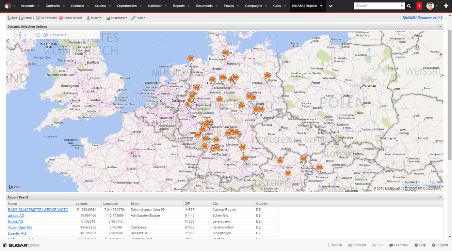Open the red notifications badge
The height and width of the screenshot is (251, 452).
click(419, 6)
